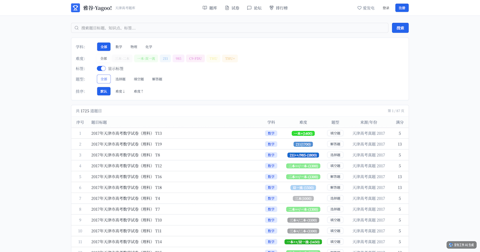Viewport: 480px width, 252px height.
Task: Select the yellow THU difficulty chip
Action: click(x=214, y=59)
